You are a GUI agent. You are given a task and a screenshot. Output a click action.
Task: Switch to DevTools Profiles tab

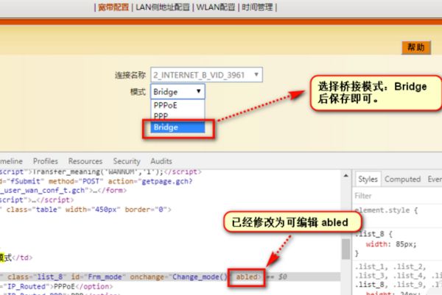46,161
